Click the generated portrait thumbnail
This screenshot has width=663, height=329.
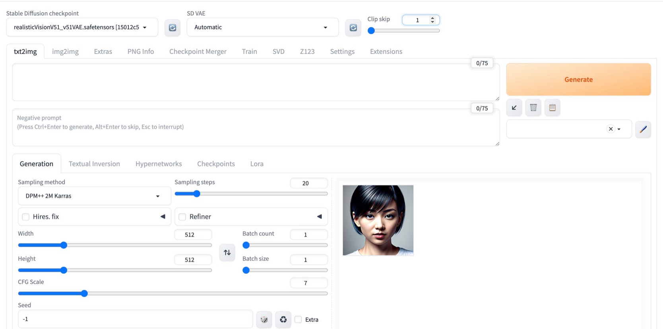378,220
